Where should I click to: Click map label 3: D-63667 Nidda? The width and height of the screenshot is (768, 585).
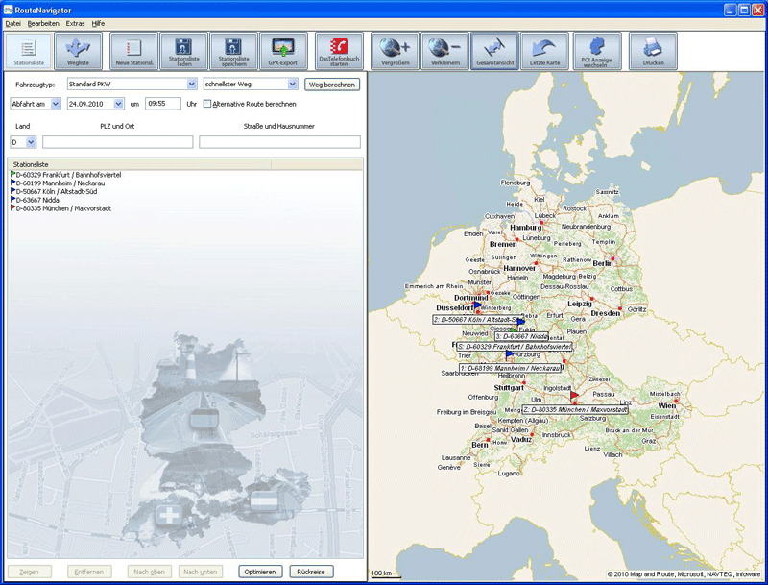coord(521,336)
